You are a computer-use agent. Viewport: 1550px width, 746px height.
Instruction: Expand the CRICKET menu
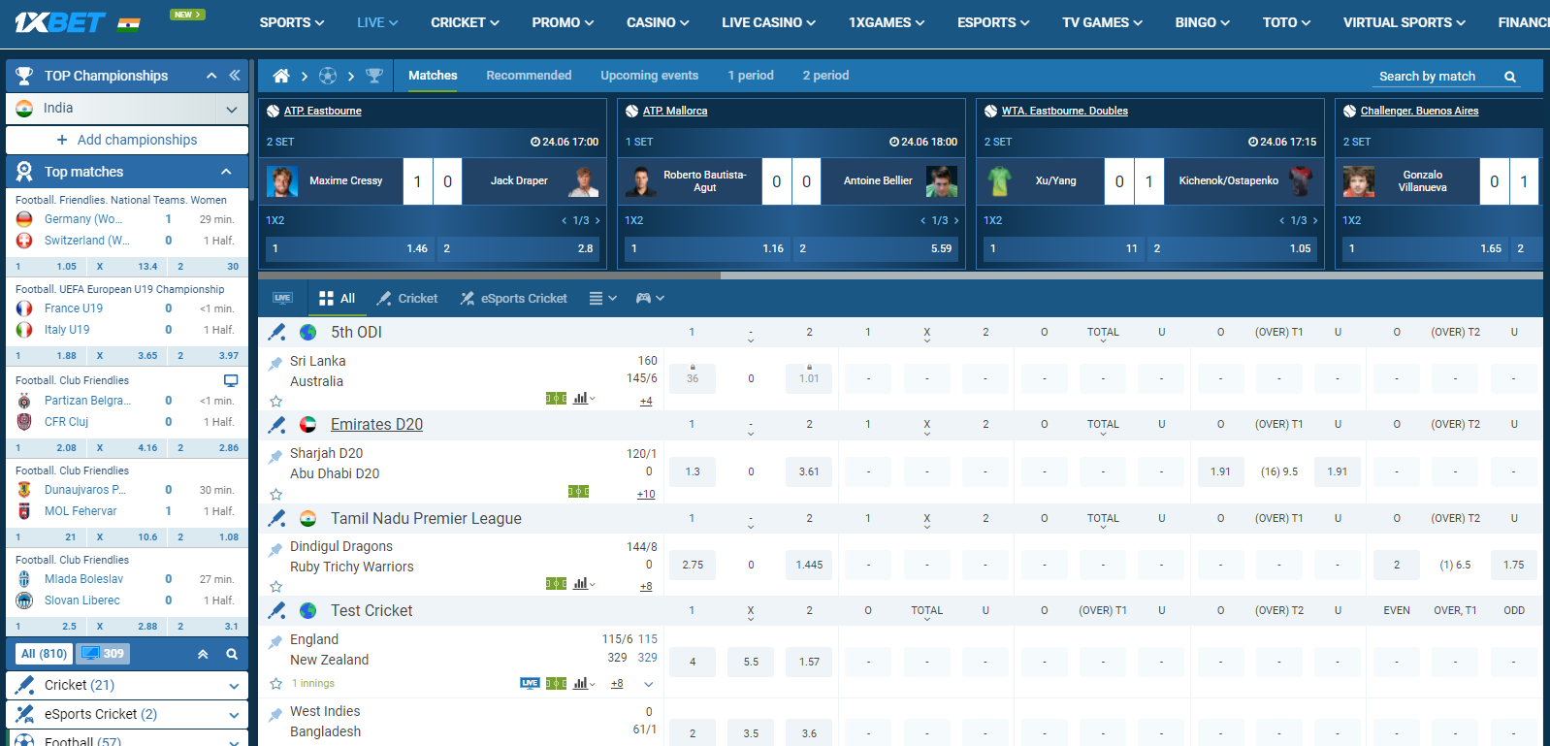[x=466, y=22]
